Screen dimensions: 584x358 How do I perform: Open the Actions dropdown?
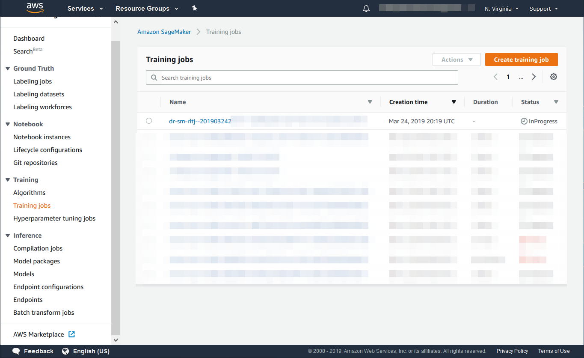pos(457,60)
